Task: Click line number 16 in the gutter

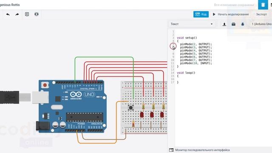Action: click(x=173, y=79)
